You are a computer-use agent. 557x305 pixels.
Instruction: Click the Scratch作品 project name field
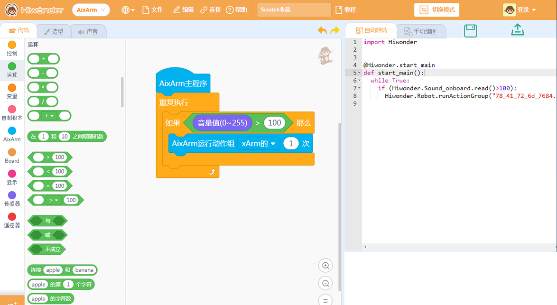coord(294,10)
